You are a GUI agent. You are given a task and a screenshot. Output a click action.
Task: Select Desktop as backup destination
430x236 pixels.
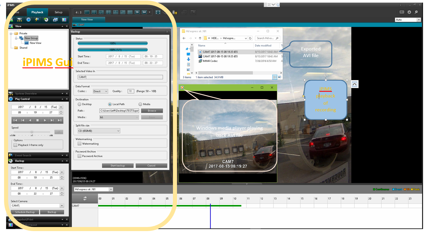coord(80,104)
